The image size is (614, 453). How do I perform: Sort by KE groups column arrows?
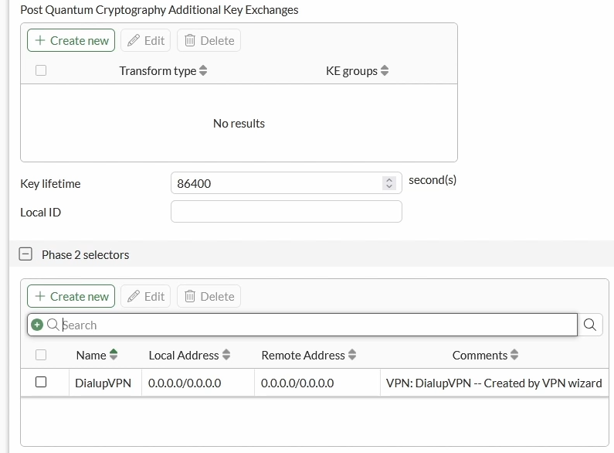tap(385, 70)
